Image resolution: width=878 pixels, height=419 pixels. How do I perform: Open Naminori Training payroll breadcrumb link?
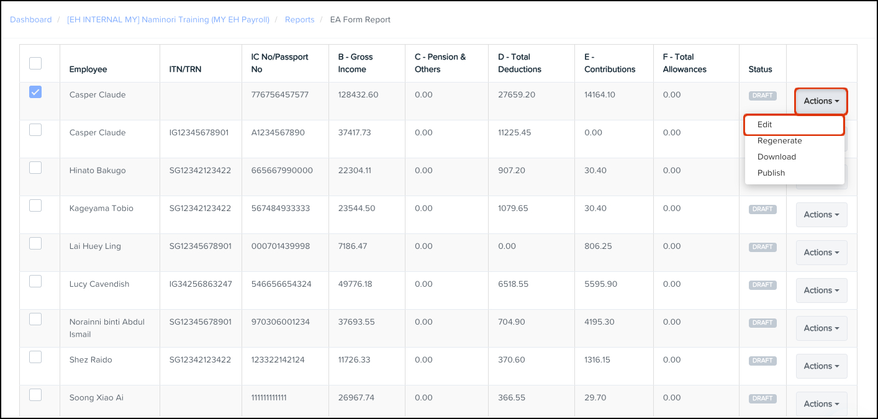[168, 20]
